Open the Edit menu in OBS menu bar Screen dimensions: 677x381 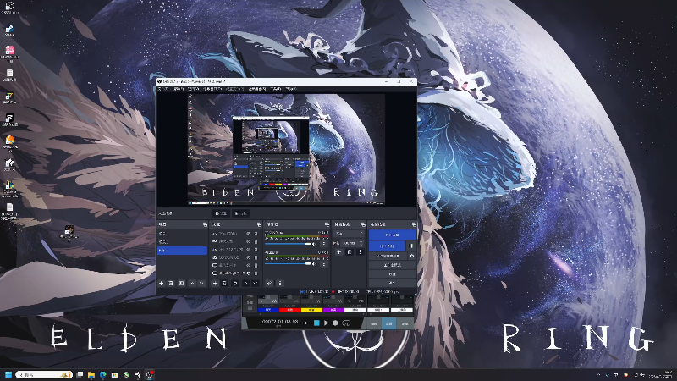(178, 89)
